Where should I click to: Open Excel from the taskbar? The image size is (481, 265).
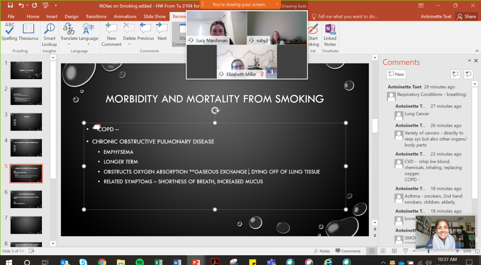click(x=158, y=262)
